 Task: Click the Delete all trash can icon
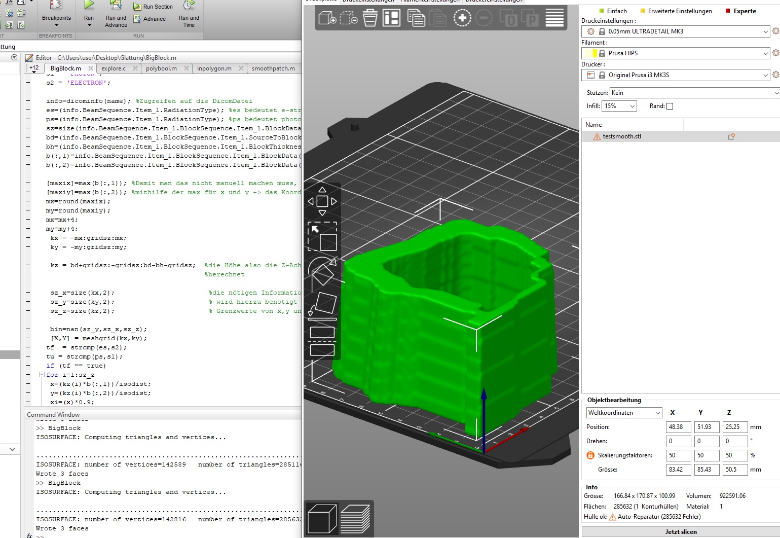click(x=370, y=19)
